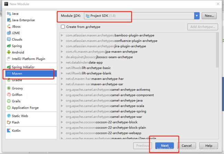Screen dimensions: 224x154
Task: Click the Cancel button
Action: (186, 146)
